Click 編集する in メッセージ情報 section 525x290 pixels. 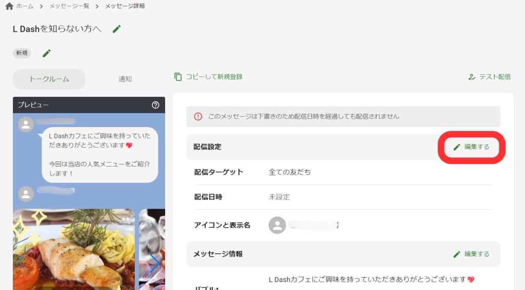point(472,254)
